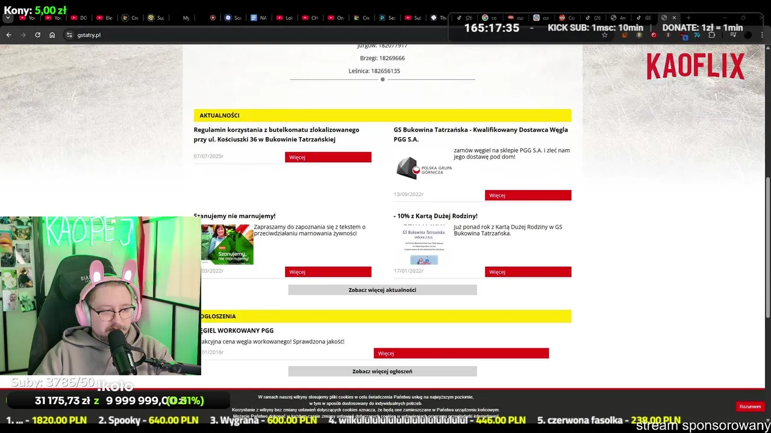The height and width of the screenshot is (433, 771).
Task: Open Regulamin korzystania z butelkomatu article
Action: (x=276, y=134)
